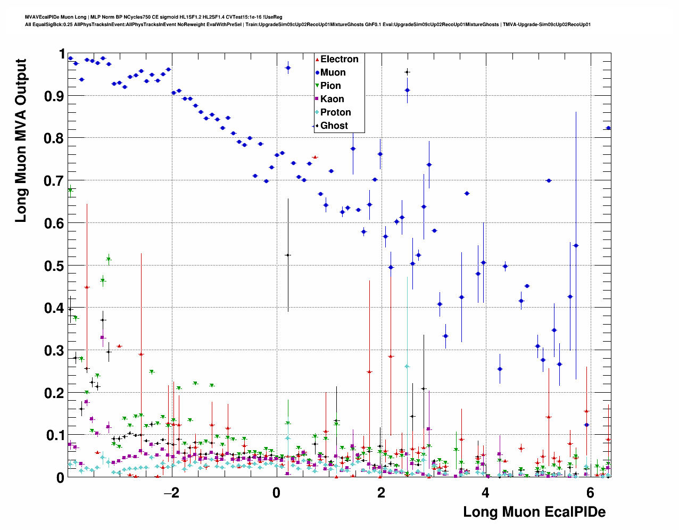Click the '−2' x-axis tick label

click(x=171, y=493)
